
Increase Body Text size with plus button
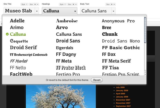pos(111,4)
